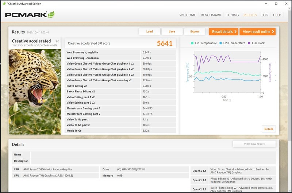Toggle the GPU Temperature legend marker
The width and height of the screenshot is (292, 193).
pos(220,43)
